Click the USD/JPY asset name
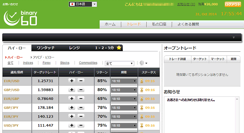The width and height of the screenshot is (244, 133). pos(11,125)
